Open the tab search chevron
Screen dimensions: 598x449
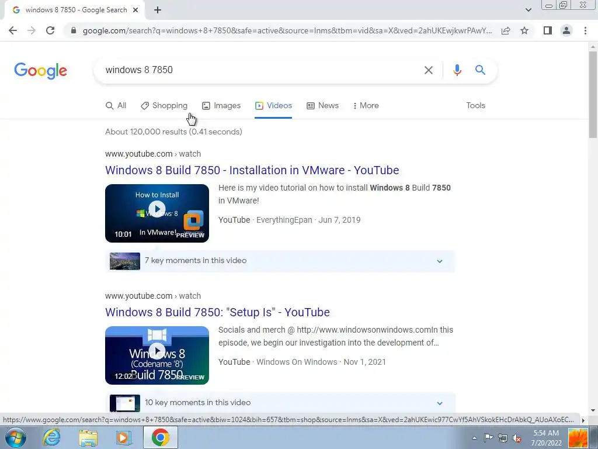tap(528, 10)
